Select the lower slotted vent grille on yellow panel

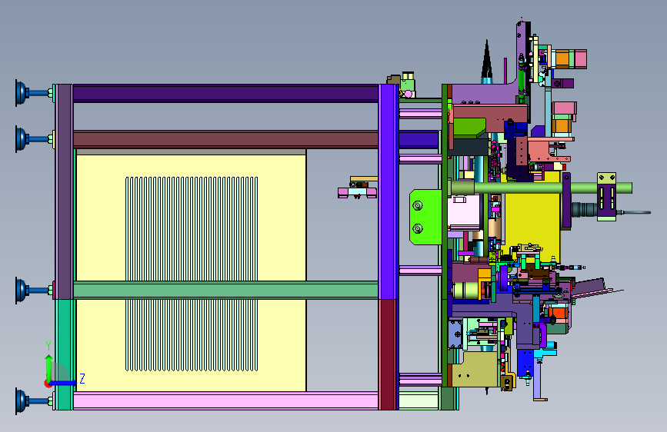192,335
